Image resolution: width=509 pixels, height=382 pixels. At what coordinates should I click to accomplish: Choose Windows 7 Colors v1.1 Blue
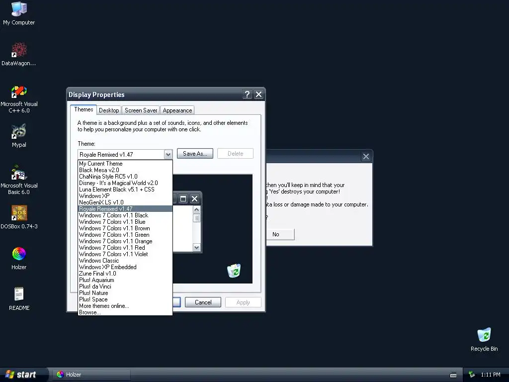pos(125,222)
